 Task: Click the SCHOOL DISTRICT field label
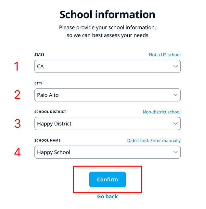click(x=50, y=112)
